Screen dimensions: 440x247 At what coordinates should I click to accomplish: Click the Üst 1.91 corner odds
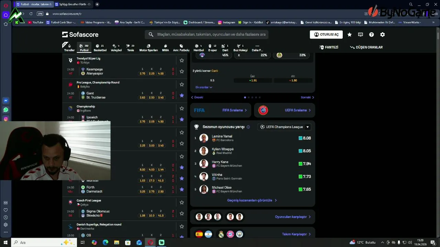[x=253, y=80]
